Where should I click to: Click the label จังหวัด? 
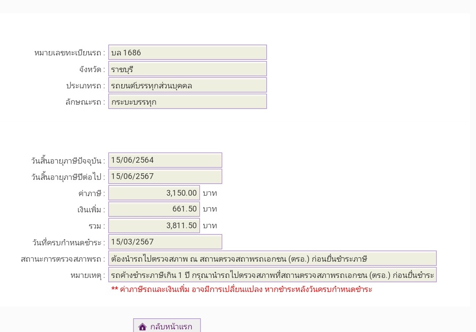coord(92,69)
